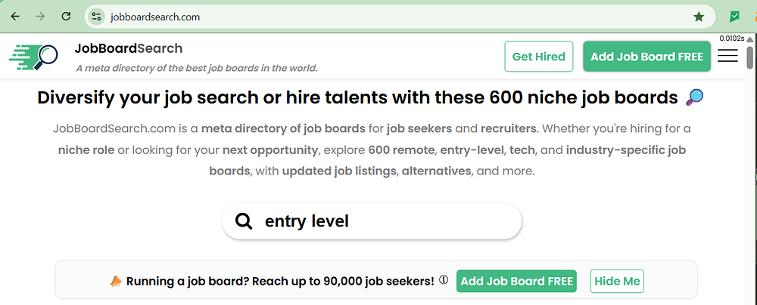757x305 pixels.
Task: Open the green checkmark browser extension
Action: 734,16
